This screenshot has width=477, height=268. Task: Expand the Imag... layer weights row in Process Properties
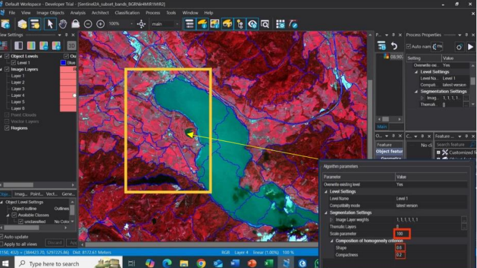point(422,98)
